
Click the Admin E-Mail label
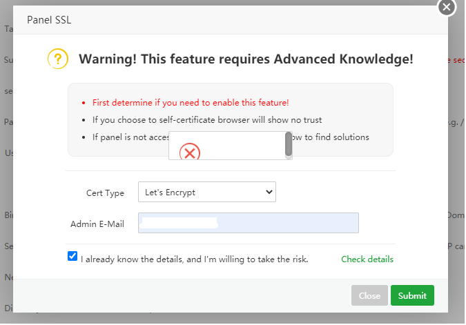pos(97,224)
